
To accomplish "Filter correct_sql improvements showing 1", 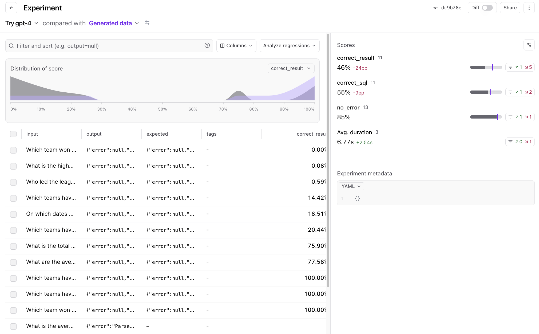I will pyautogui.click(x=518, y=92).
